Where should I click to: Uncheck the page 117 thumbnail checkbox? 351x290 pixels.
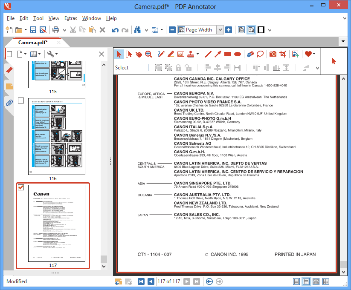(x=21, y=187)
